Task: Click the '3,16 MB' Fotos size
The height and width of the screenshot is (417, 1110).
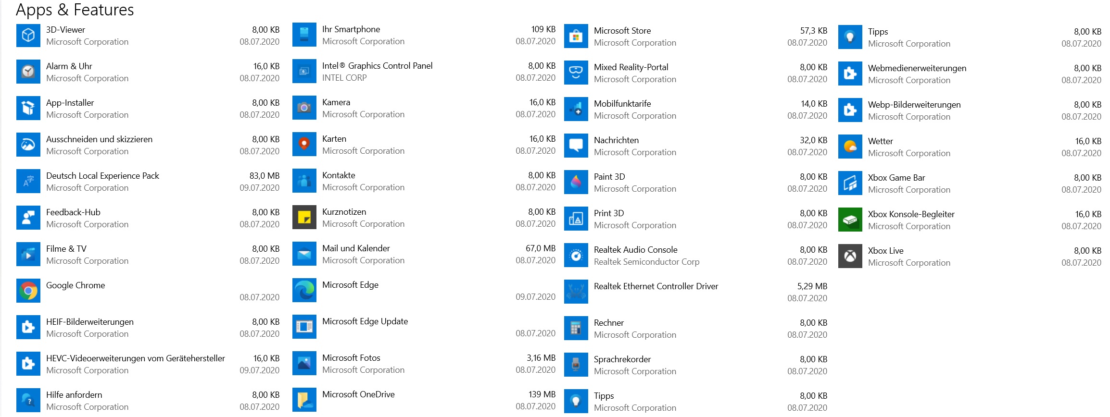Action: coord(541,358)
